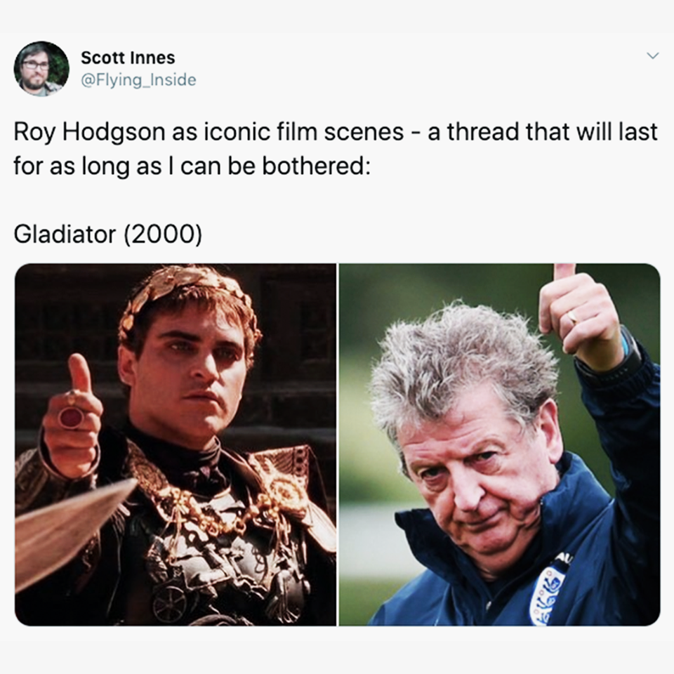The image size is (674, 674).
Task: Click the 'Gladiator (2000)' caption line
Action: point(107,234)
